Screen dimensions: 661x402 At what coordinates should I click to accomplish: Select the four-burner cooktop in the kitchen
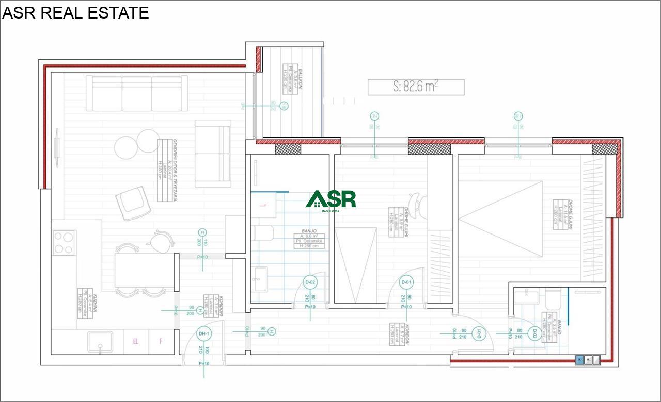coord(64,242)
